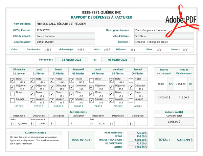Click the Adobe PDF logo
Image resolution: width=203 pixels, height=156 pixels.
(181, 20)
